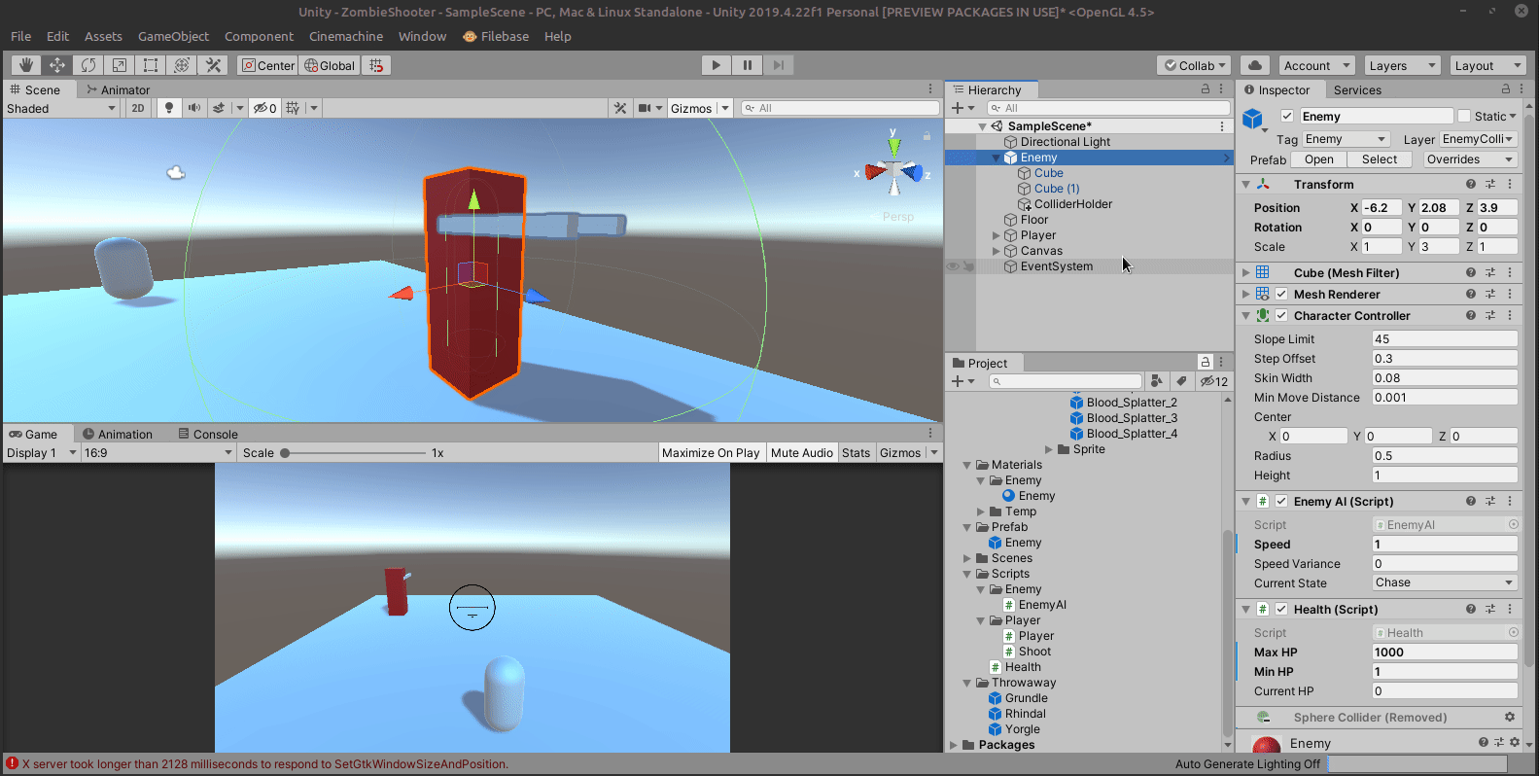This screenshot has height=776, width=1539.
Task: Toggle Global rotation mode button
Action: tap(331, 65)
